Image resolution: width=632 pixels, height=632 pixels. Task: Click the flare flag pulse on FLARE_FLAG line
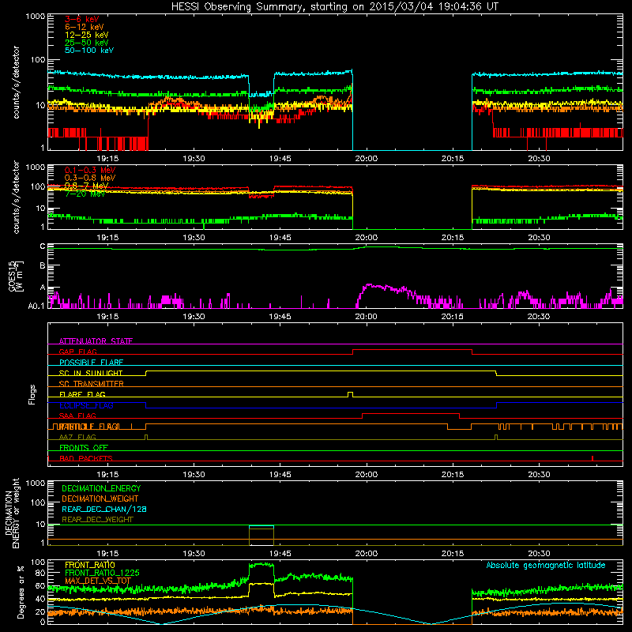pos(350,394)
